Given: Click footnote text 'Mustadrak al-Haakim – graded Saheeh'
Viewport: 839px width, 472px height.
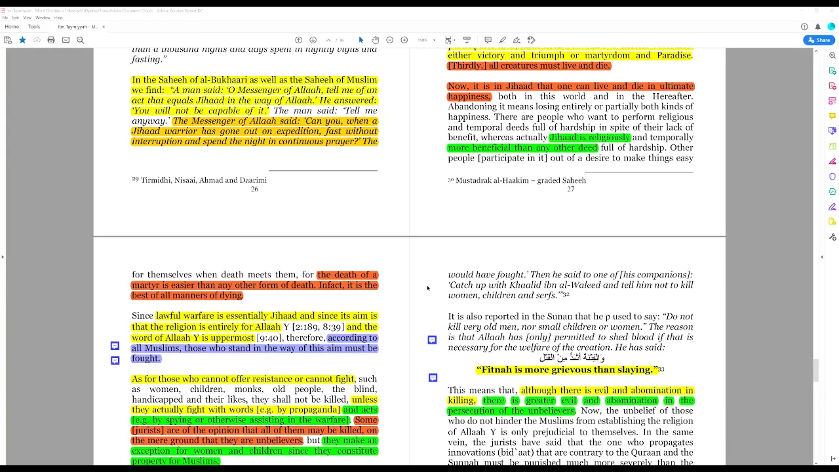Looking at the screenshot, I should click(x=520, y=180).
